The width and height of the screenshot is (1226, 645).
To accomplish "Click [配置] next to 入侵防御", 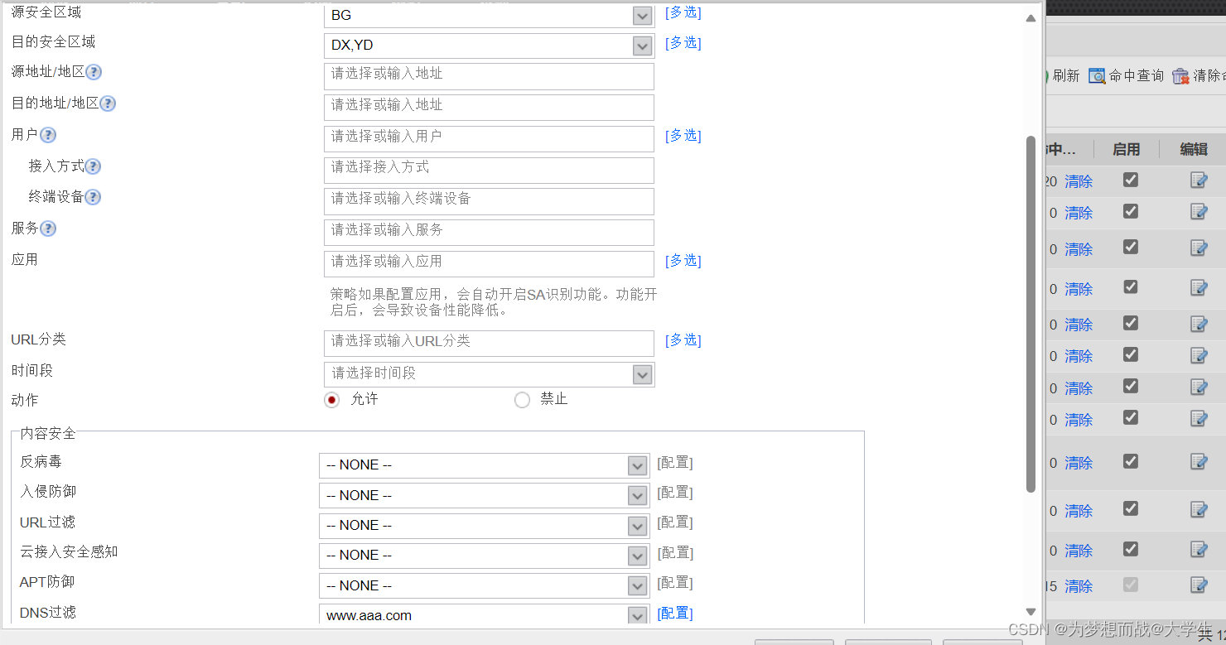I will tap(675, 493).
